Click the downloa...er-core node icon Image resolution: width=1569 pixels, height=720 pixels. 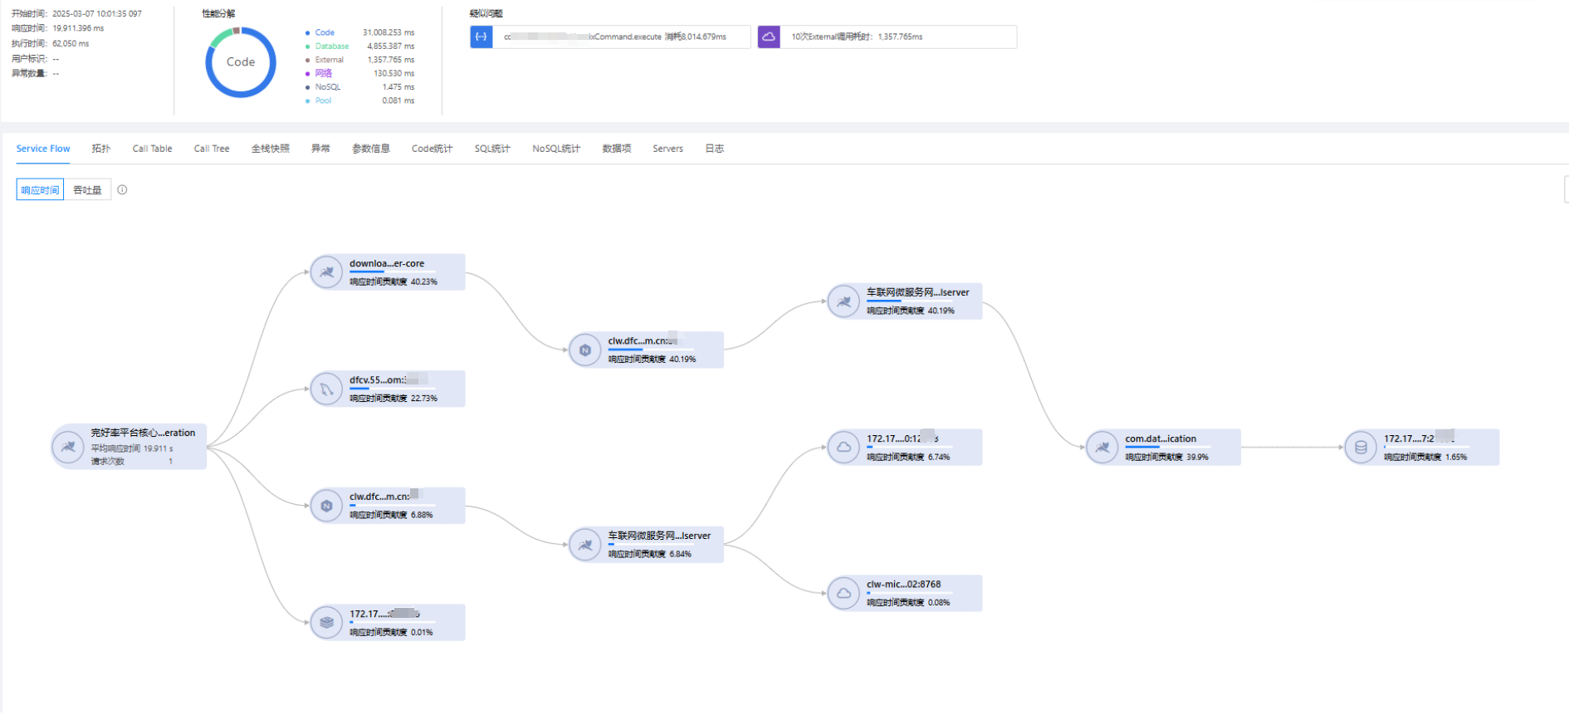tap(326, 272)
